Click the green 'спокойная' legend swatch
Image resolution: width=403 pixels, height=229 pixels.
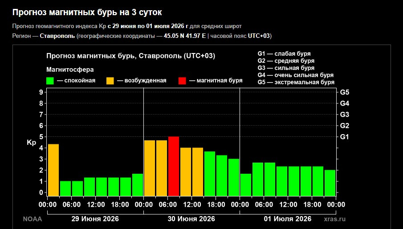50,81
